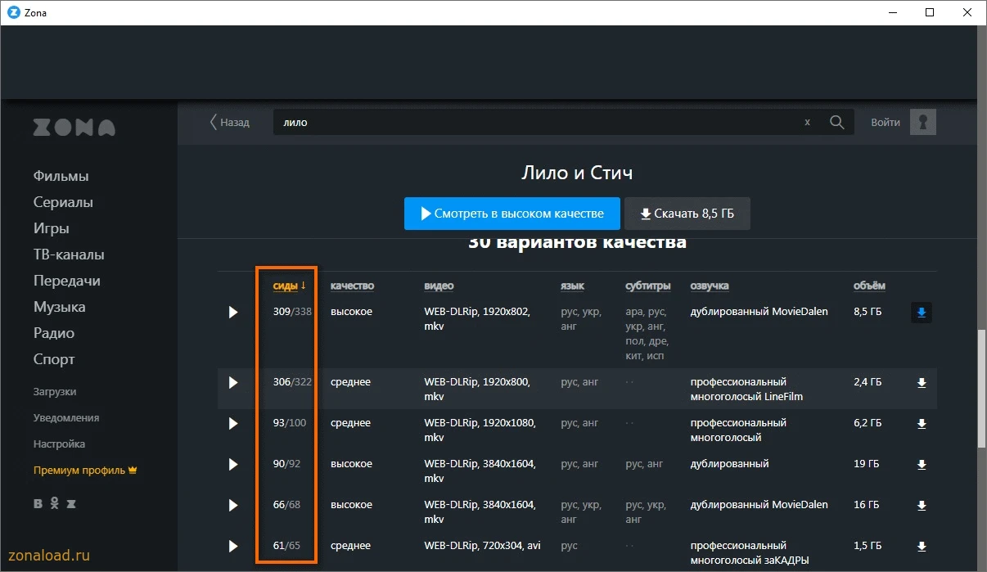Viewport: 987px width, 572px height.
Task: Play the 1,5 ГБ заКАДРЫ variant
Action: (x=233, y=546)
